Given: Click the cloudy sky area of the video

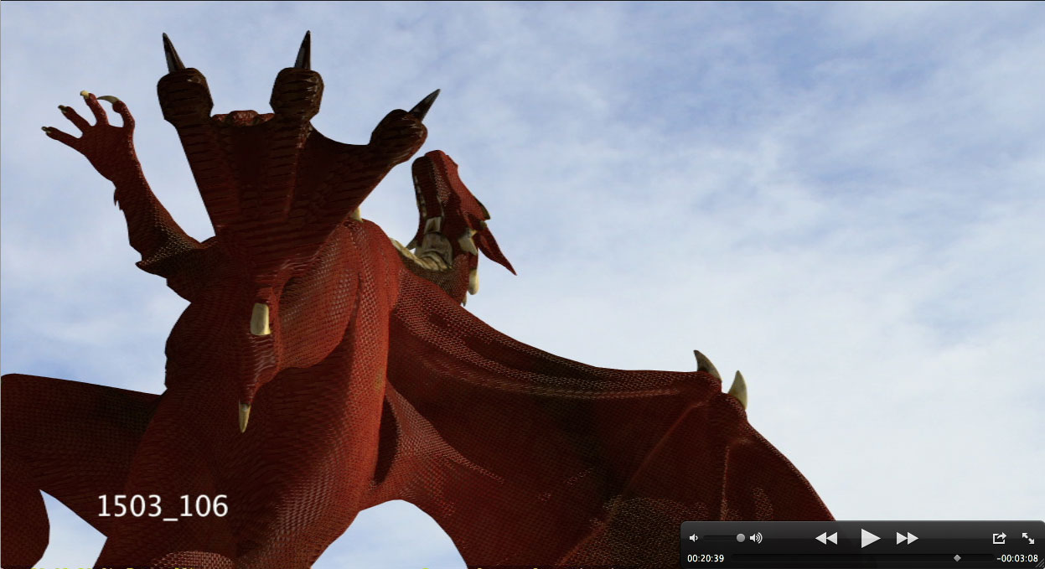Looking at the screenshot, I should tap(754, 168).
